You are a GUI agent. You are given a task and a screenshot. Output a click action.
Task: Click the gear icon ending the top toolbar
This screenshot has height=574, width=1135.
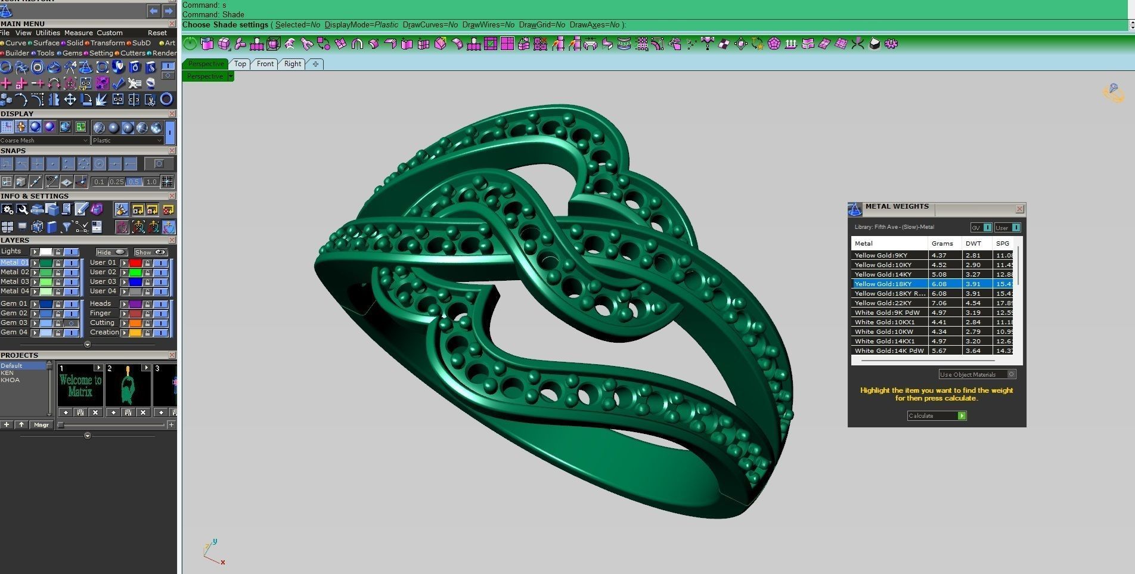[x=891, y=44]
